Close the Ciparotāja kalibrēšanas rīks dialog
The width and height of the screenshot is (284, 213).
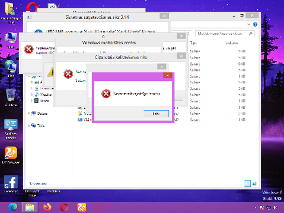pos(181,56)
